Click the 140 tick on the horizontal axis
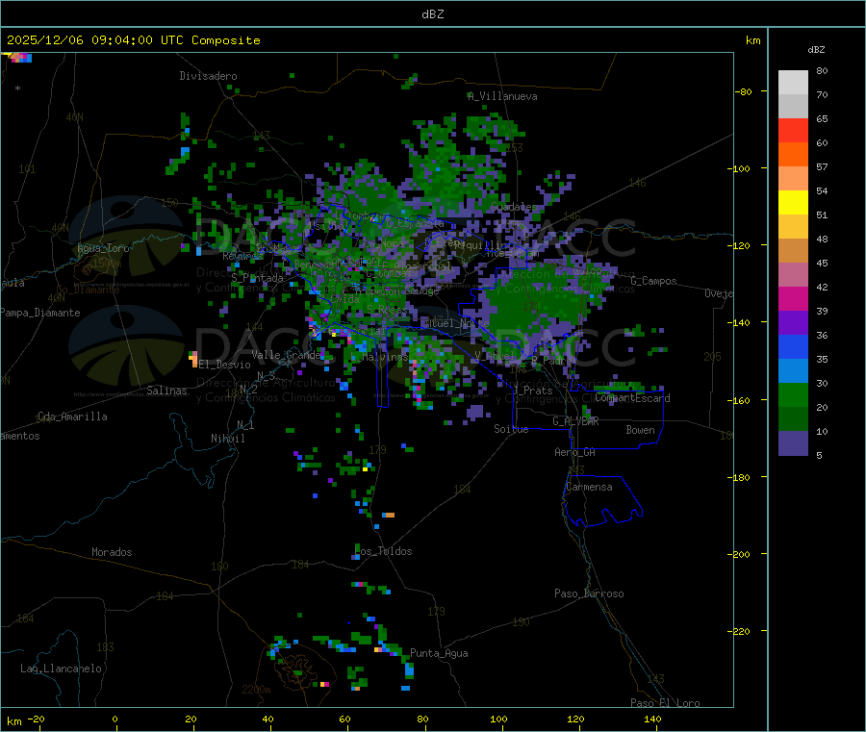 coord(652,719)
